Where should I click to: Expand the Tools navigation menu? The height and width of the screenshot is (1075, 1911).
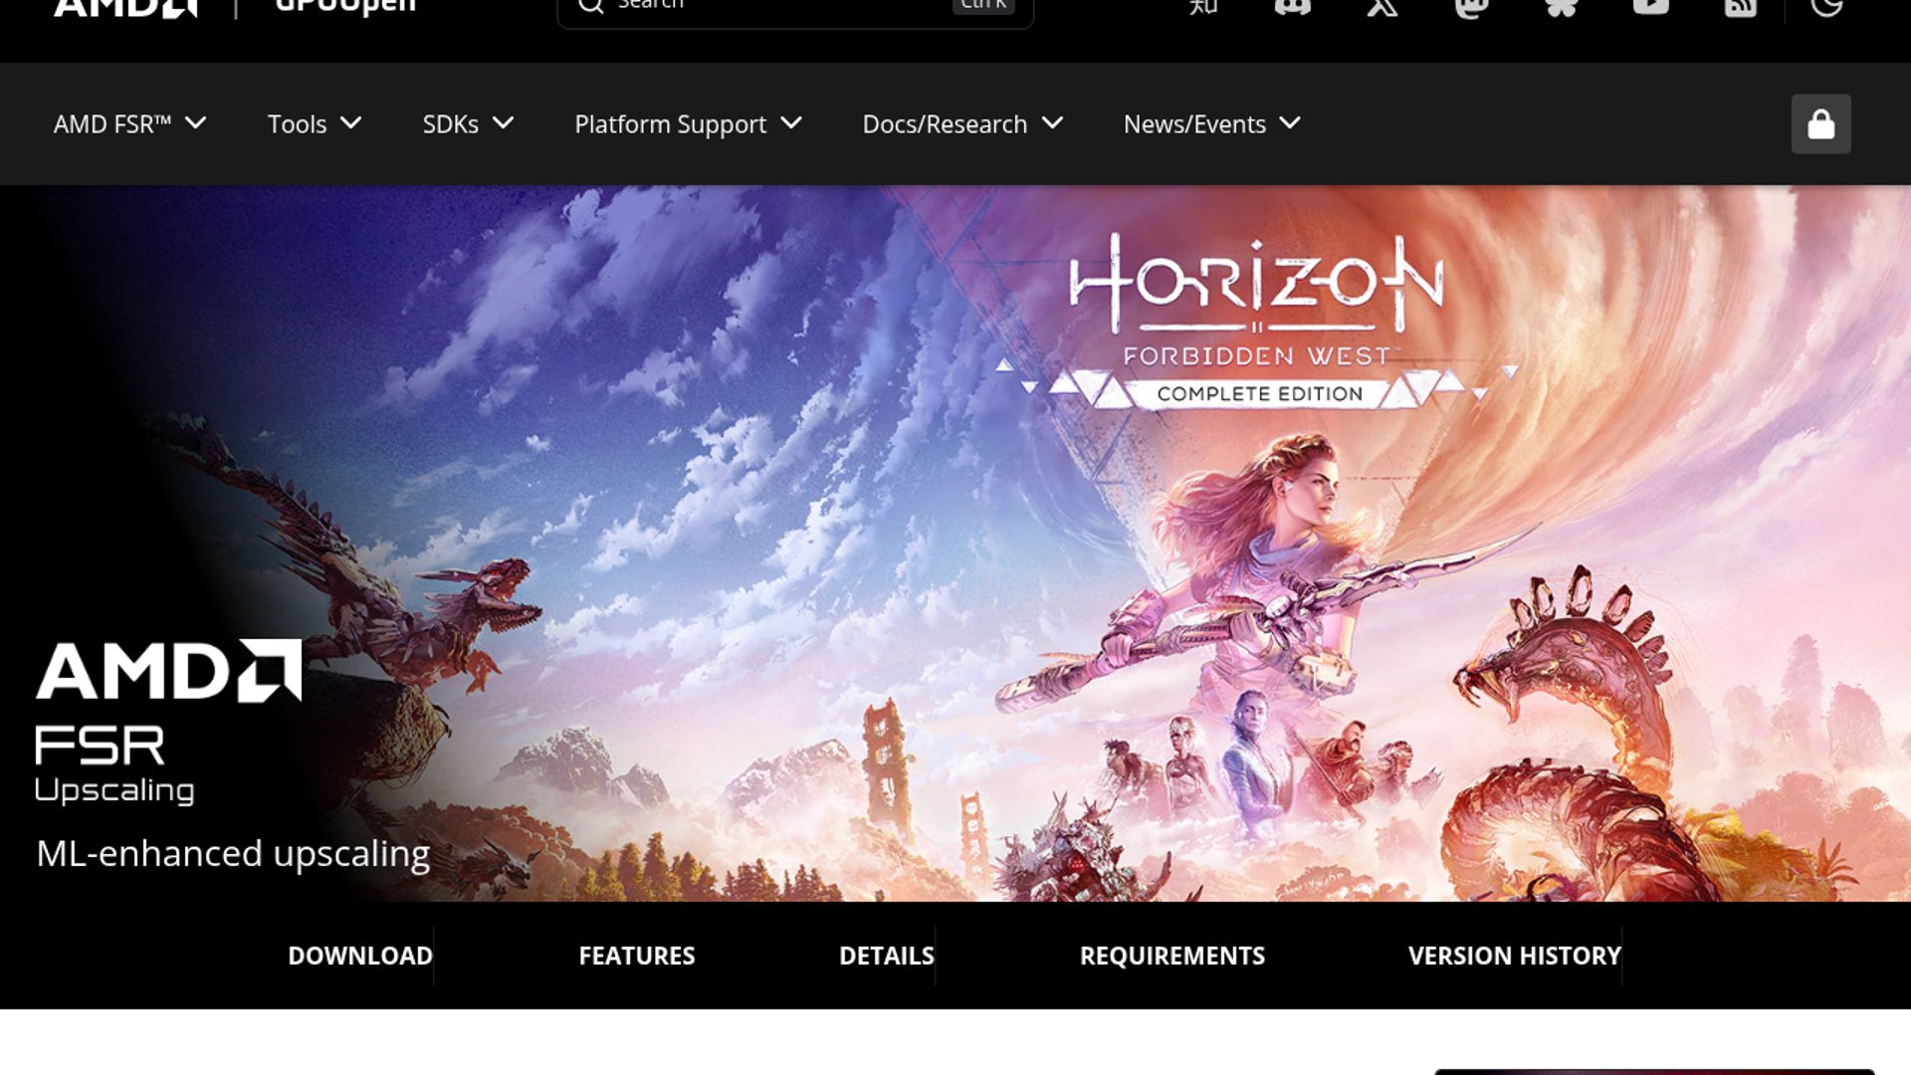tap(315, 123)
